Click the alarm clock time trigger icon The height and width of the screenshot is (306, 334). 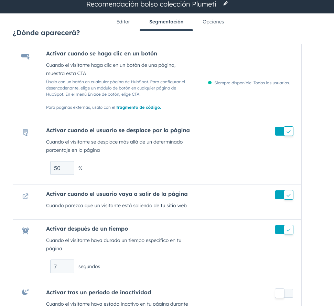[x=25, y=231]
